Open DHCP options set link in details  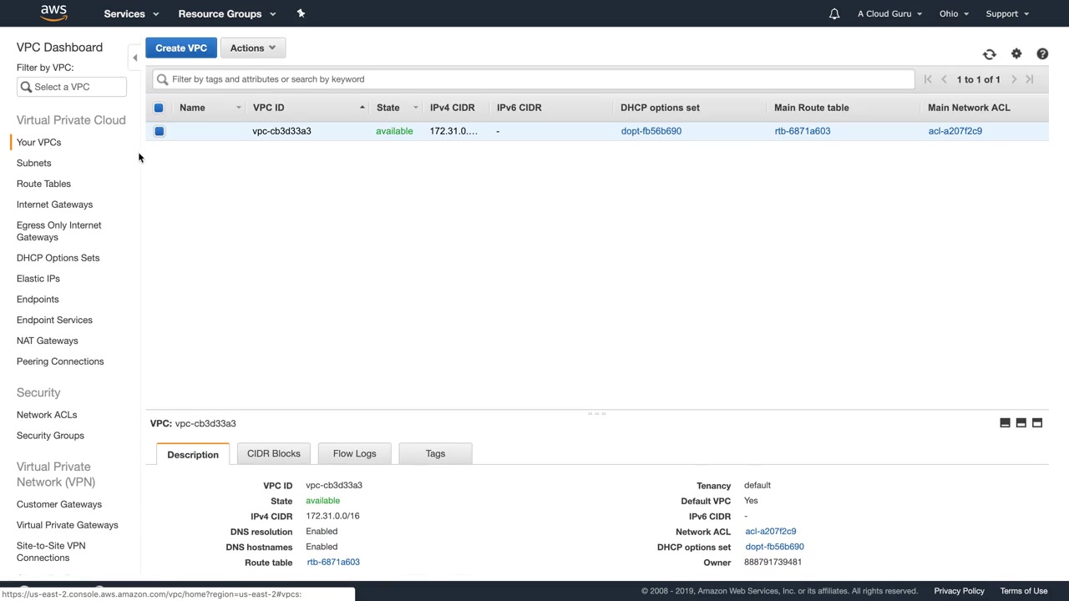775,547
